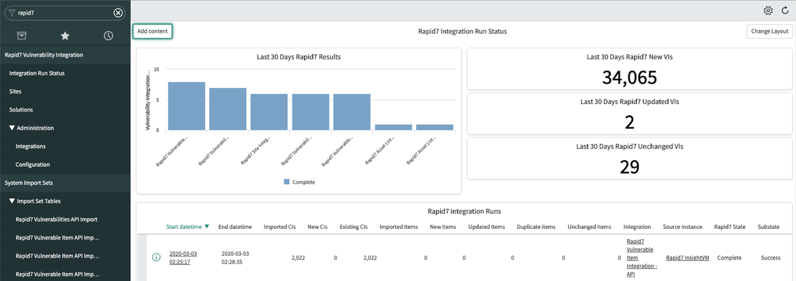Screen dimensions: 796x281
Task: Open dashboard settings gear
Action: tap(768, 10)
